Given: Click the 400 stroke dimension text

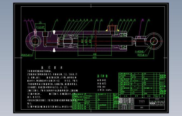Looking at the screenshot, I should pyautogui.click(x=95, y=54).
